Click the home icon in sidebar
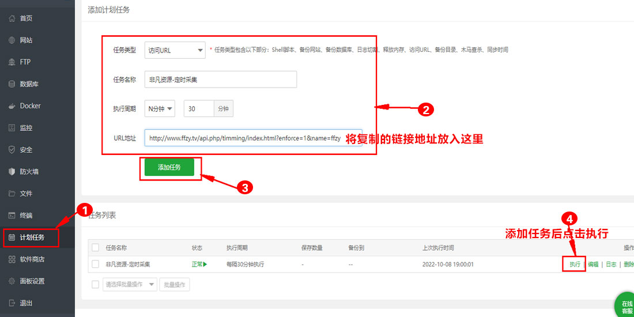The image size is (634, 317). 12,18
